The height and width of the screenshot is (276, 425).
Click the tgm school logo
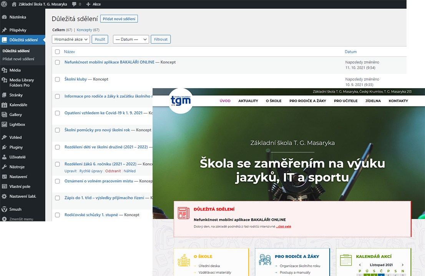tap(181, 101)
